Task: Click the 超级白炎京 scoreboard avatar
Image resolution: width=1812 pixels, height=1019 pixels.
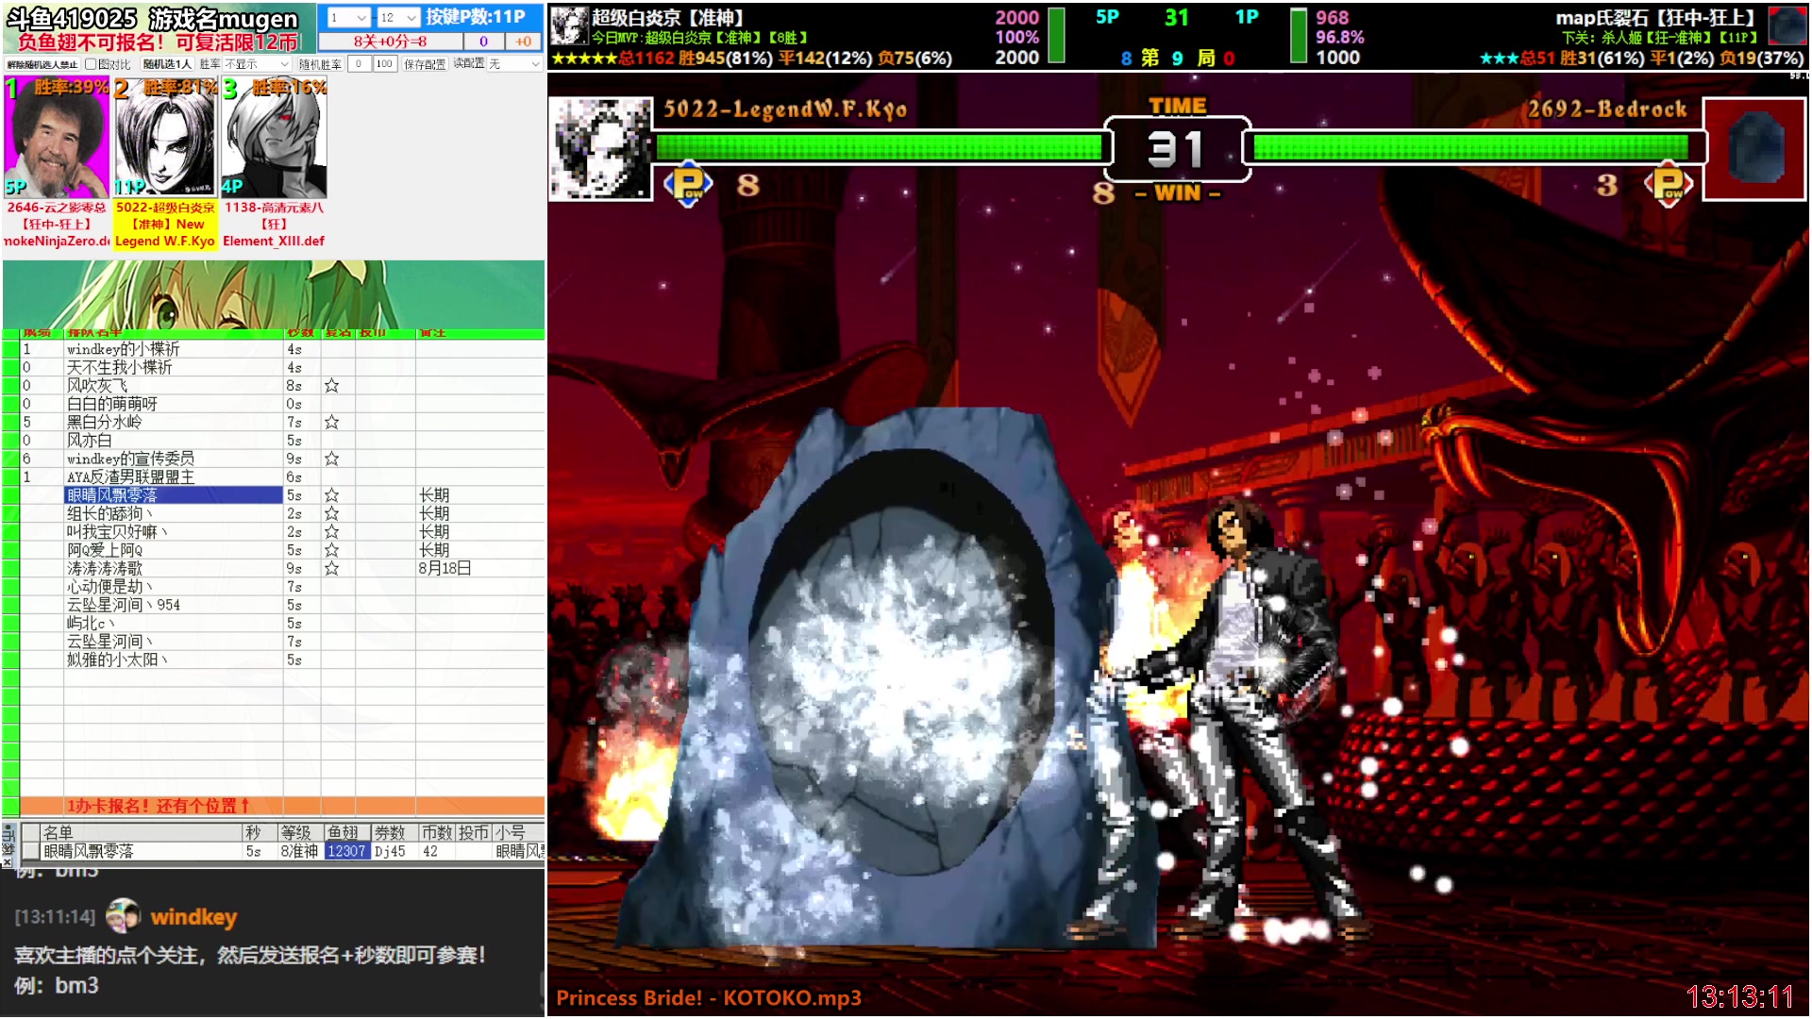Action: pos(570,26)
